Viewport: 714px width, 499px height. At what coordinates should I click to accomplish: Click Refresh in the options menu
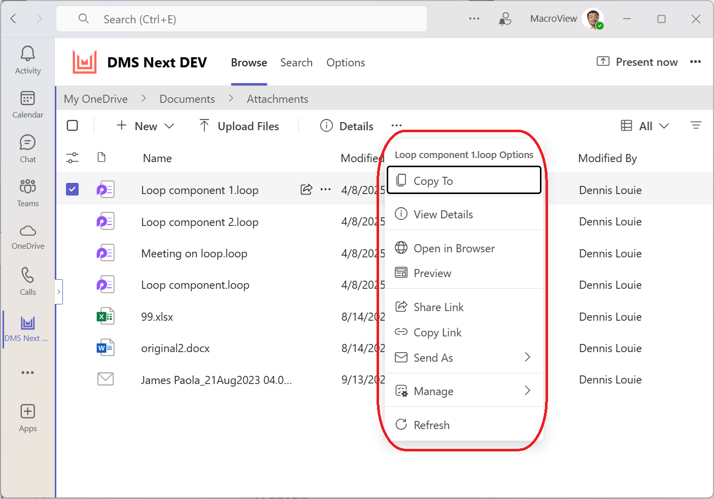(464, 425)
